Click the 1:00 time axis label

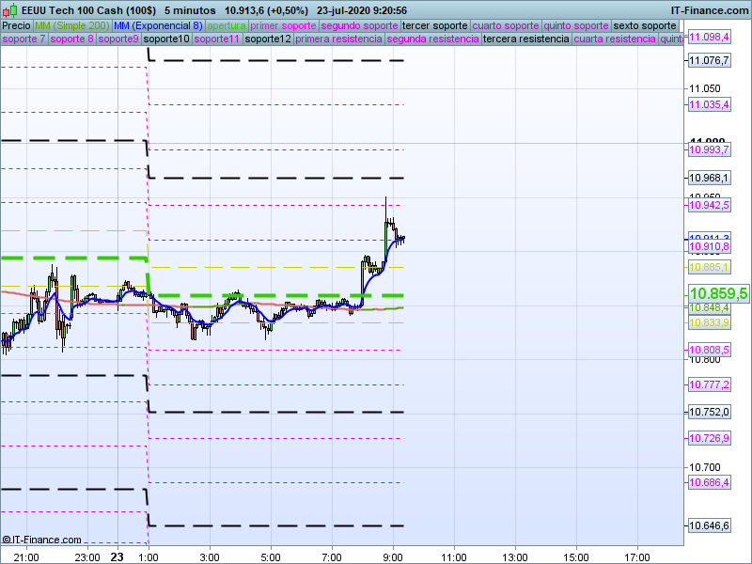pyautogui.click(x=149, y=557)
